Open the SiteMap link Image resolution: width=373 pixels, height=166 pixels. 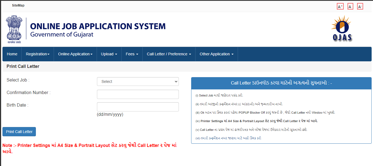pyautogui.click(x=18, y=5)
